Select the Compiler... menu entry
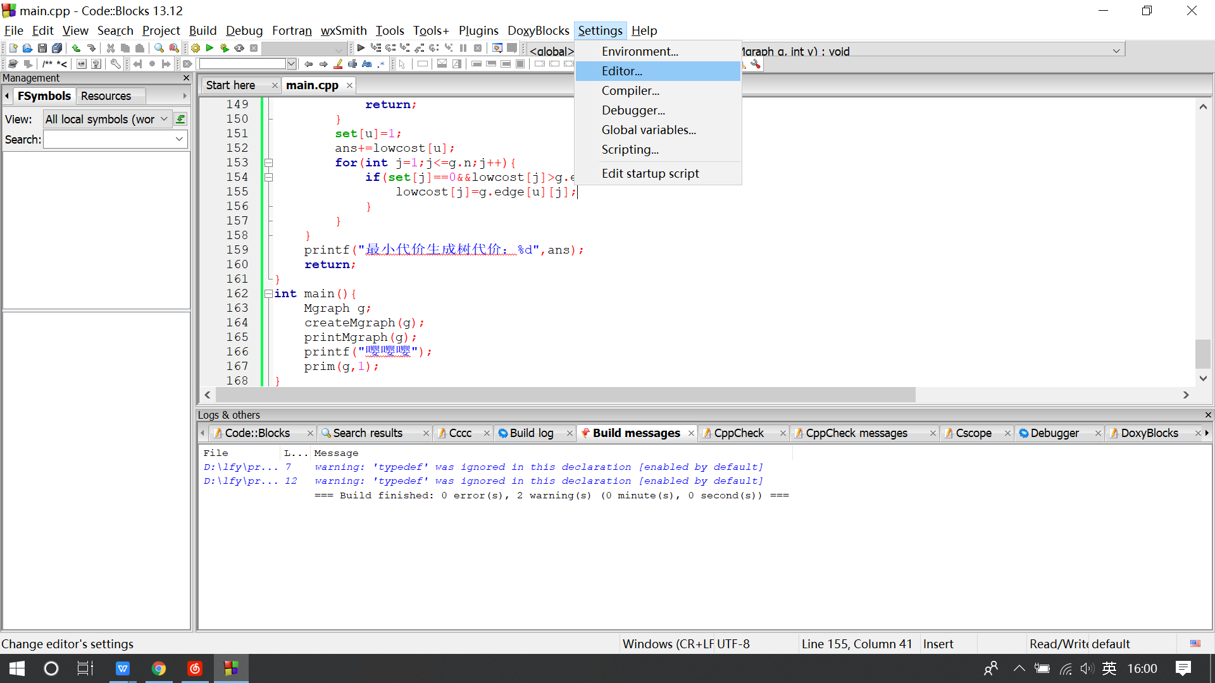The height and width of the screenshot is (683, 1215). coord(630,90)
